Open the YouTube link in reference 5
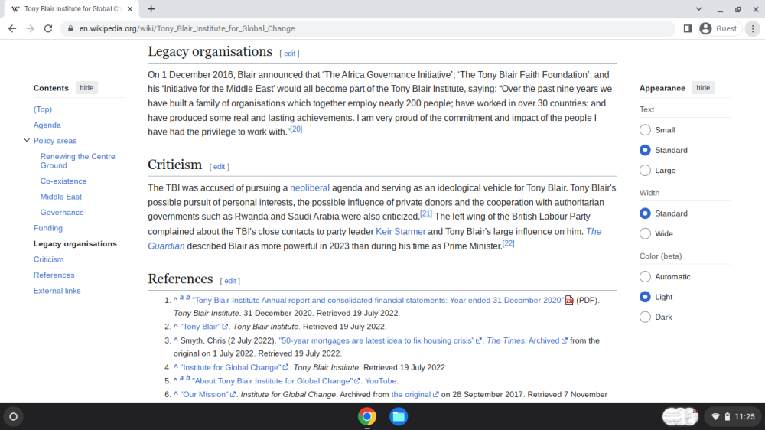Viewport: 765px width, 430px height. click(x=380, y=381)
